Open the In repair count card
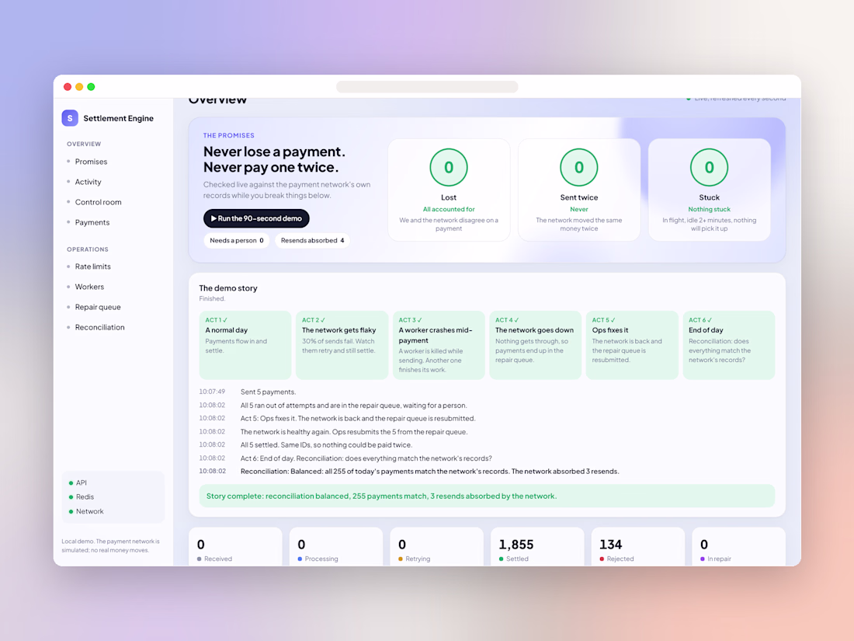 click(x=738, y=546)
